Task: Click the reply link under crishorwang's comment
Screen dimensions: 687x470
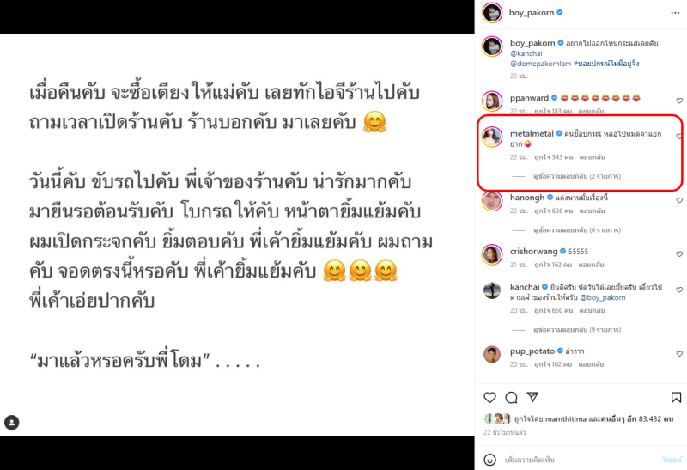Action: coord(591,265)
